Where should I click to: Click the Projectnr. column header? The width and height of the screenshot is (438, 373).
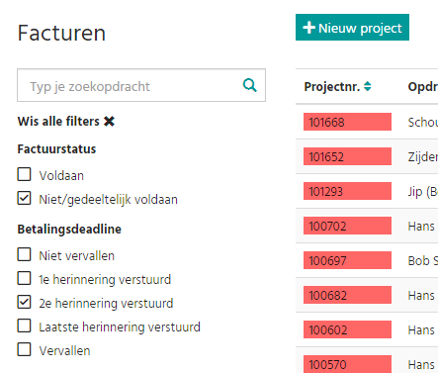click(x=331, y=87)
